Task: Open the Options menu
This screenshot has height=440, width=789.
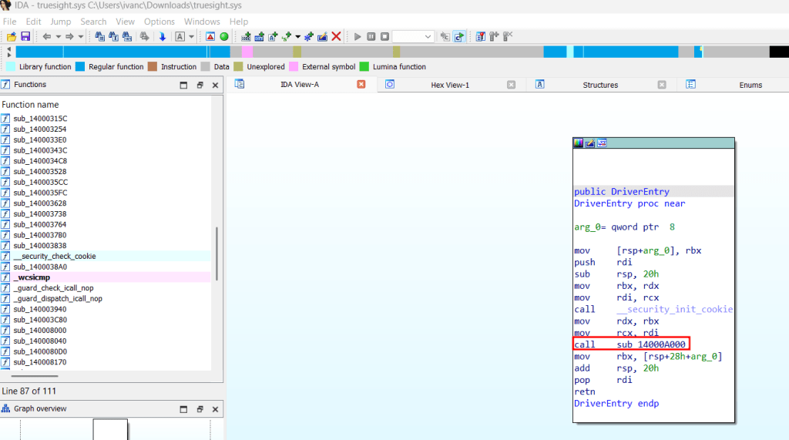Action: pyautogui.click(x=159, y=22)
